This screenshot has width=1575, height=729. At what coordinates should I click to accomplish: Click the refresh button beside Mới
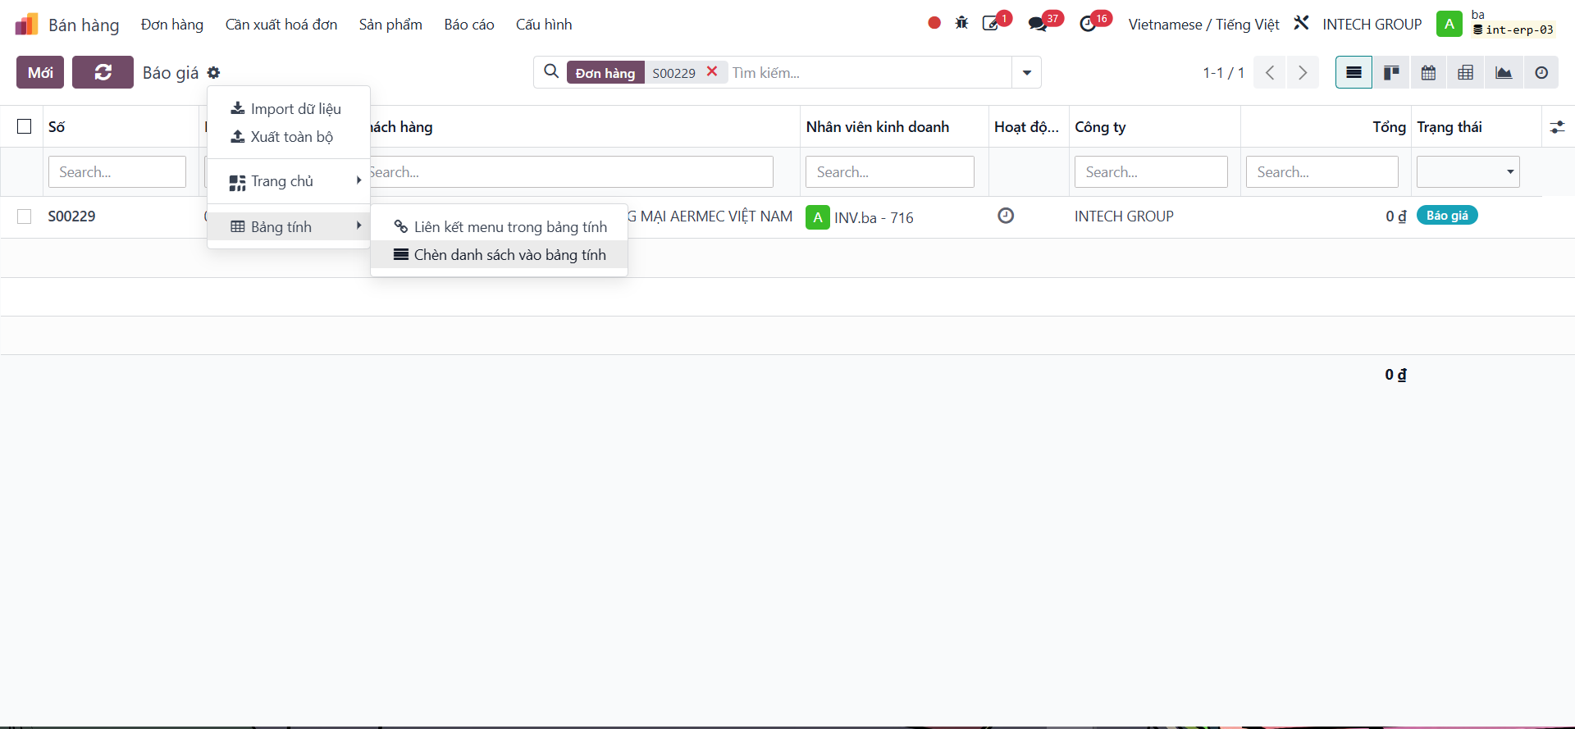103,72
